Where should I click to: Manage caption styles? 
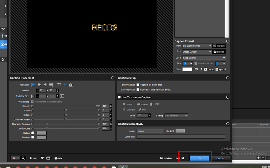tap(219, 46)
